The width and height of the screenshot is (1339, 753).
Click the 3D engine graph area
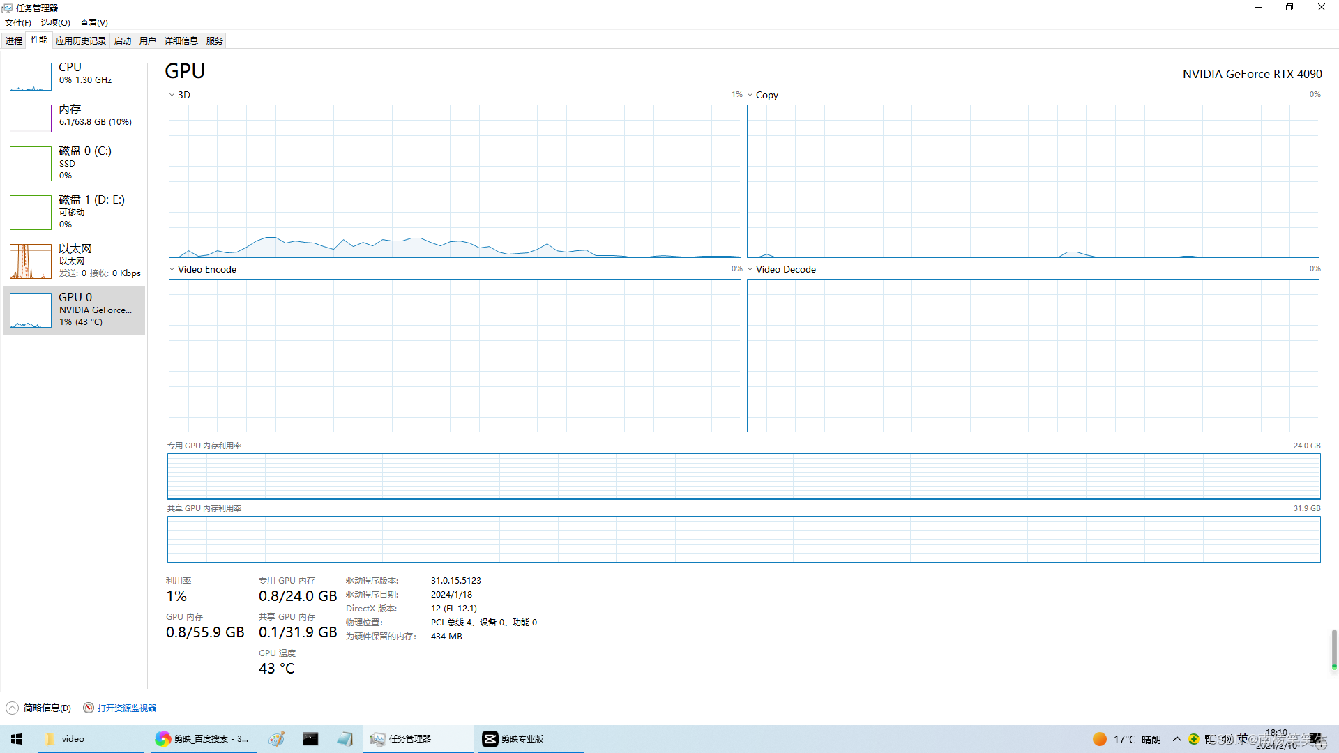click(x=455, y=181)
